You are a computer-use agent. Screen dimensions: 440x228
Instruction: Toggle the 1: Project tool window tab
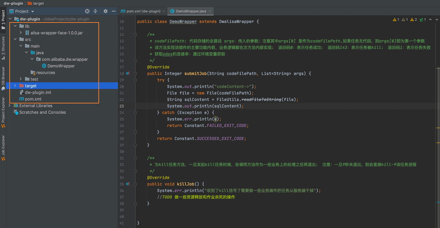point(3,20)
